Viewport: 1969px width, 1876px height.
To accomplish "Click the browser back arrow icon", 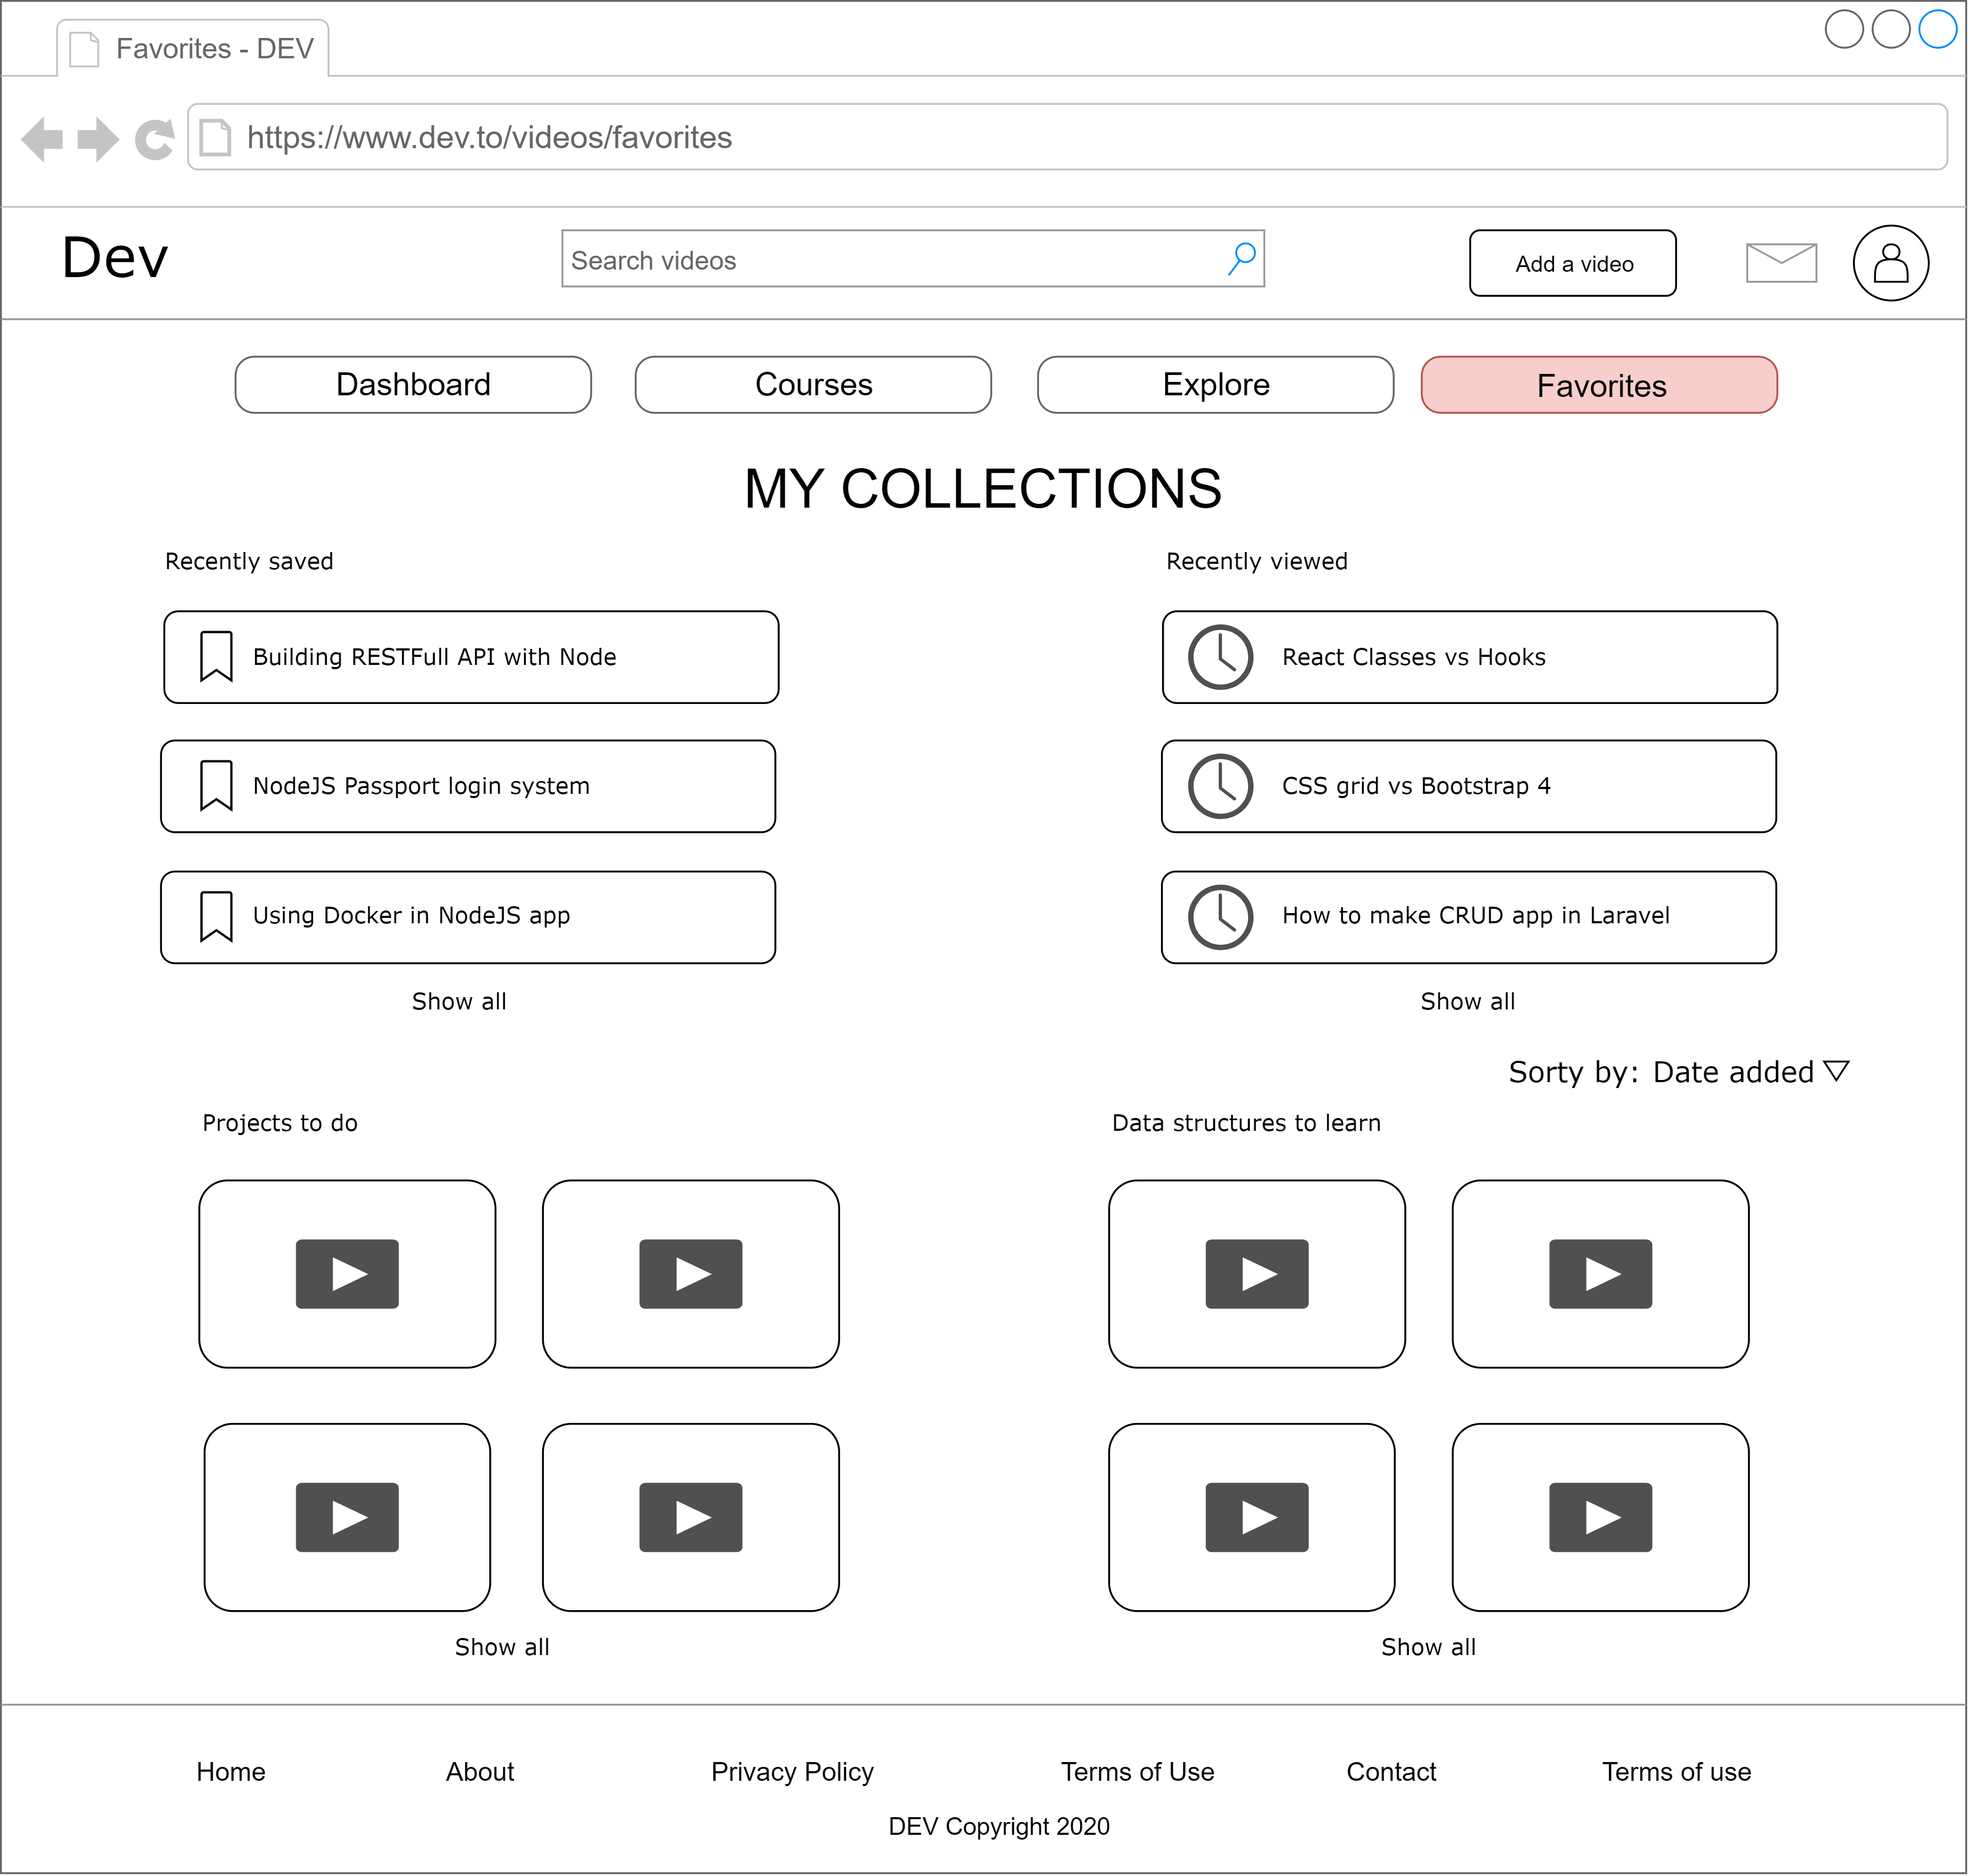I will [x=42, y=139].
